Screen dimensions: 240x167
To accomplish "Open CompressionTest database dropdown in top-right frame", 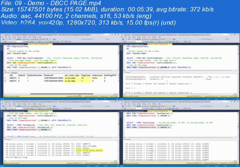I will [134, 42].
